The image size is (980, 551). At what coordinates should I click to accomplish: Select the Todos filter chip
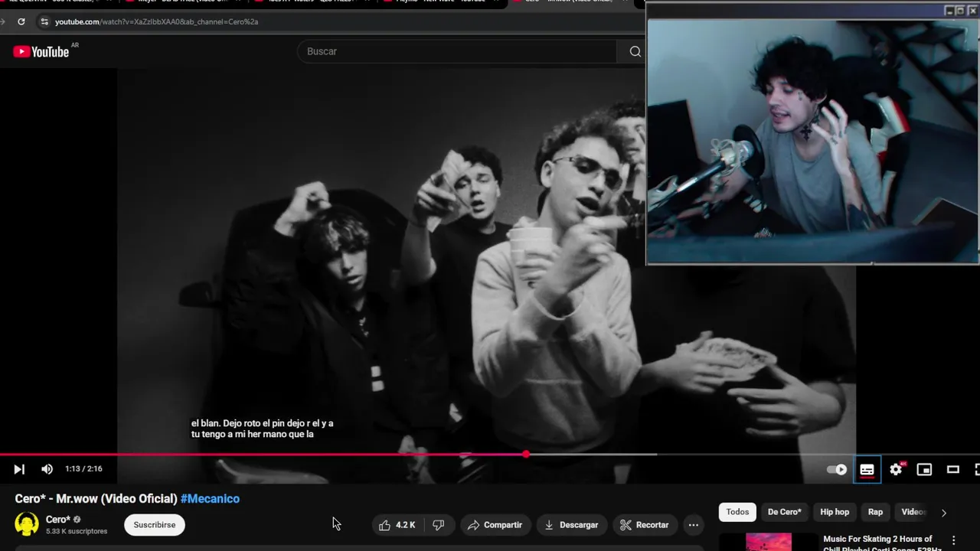737,512
